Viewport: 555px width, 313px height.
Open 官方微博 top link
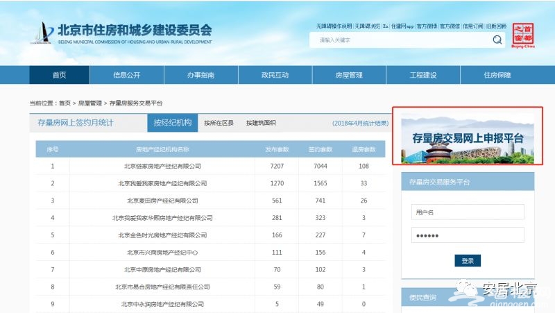(427, 26)
